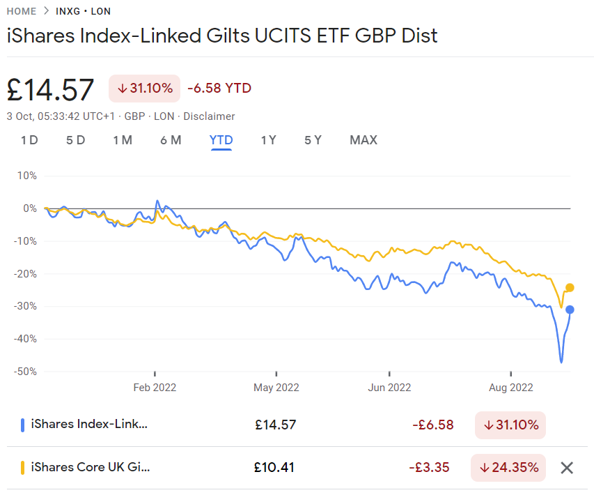The height and width of the screenshot is (495, 594).
Task: Select the 6M time range
Action: 171,140
